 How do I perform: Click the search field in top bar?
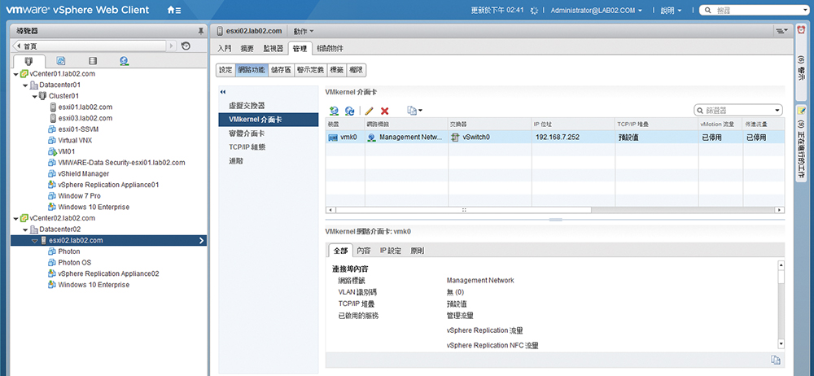pyautogui.click(x=756, y=11)
